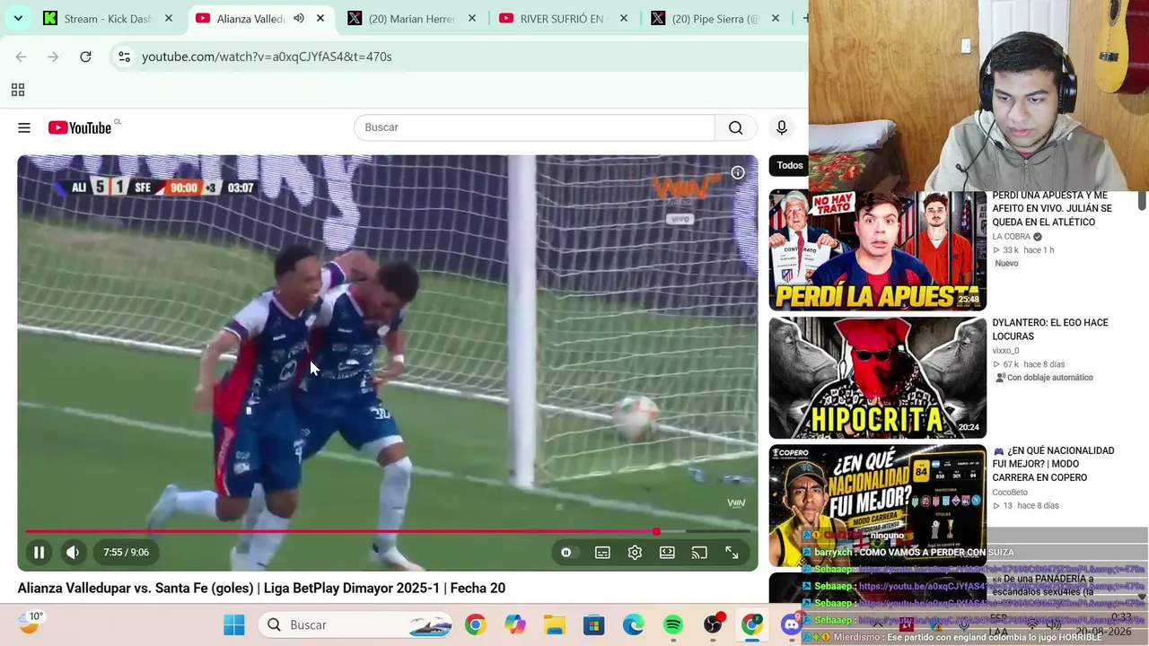The width and height of the screenshot is (1149, 646).
Task: Go to the YouTube home logo
Action: coord(80,127)
